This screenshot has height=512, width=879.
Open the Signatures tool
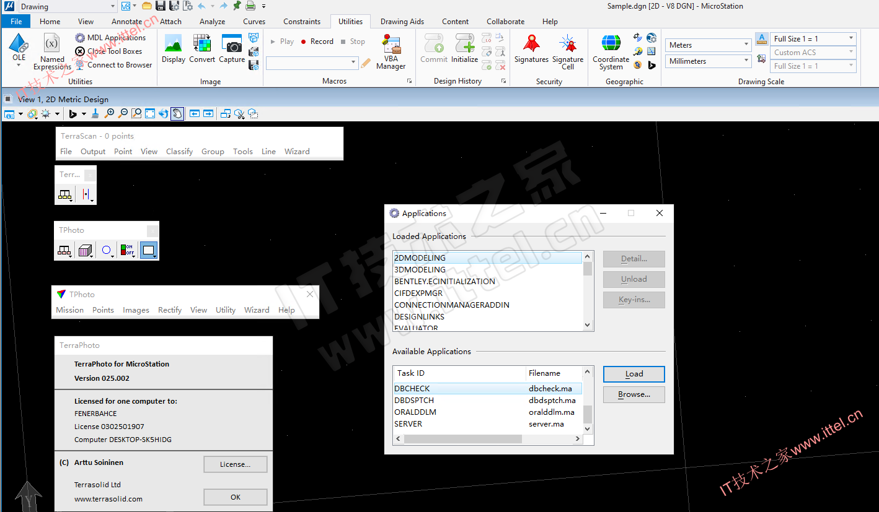[x=531, y=49]
